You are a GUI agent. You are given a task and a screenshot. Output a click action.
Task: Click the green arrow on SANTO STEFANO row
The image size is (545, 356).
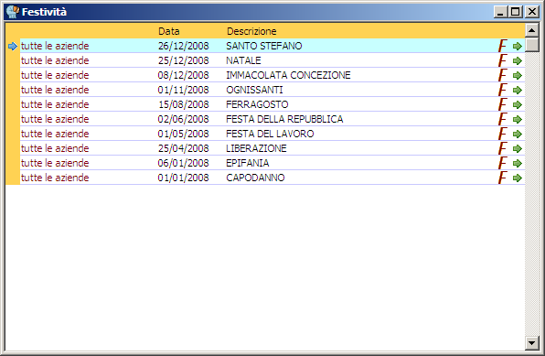[518, 46]
